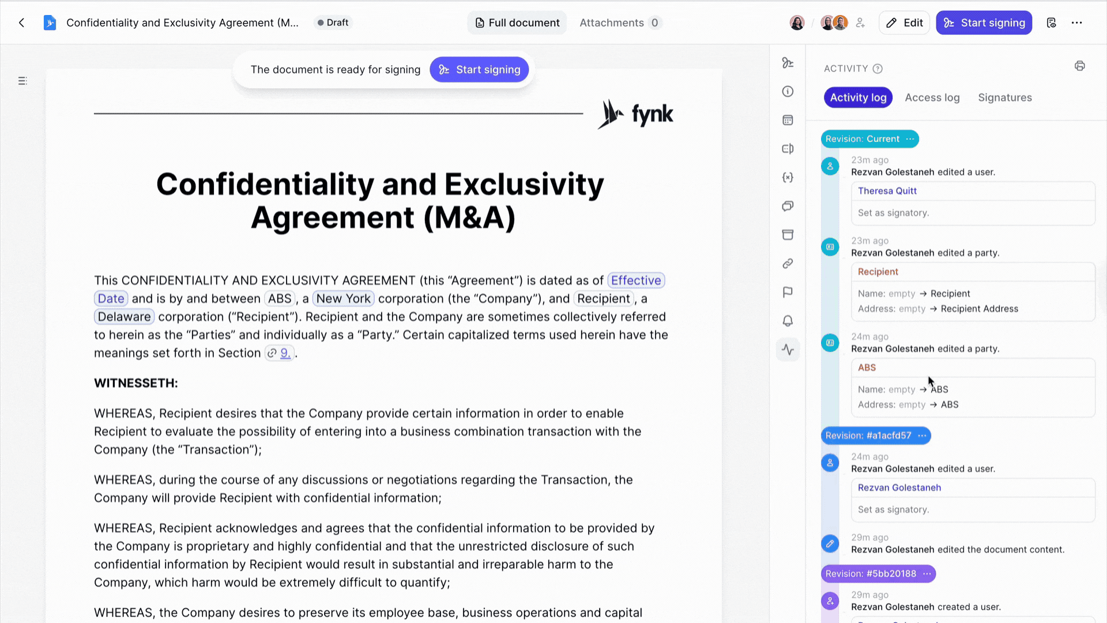Open the print option in the Activity panel
This screenshot has height=623, width=1107.
point(1080,66)
